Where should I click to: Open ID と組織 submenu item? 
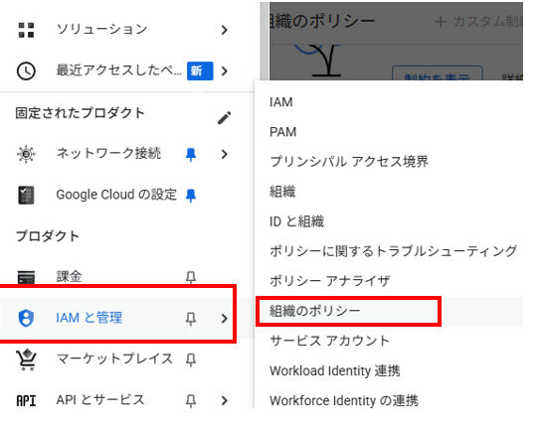[296, 221]
